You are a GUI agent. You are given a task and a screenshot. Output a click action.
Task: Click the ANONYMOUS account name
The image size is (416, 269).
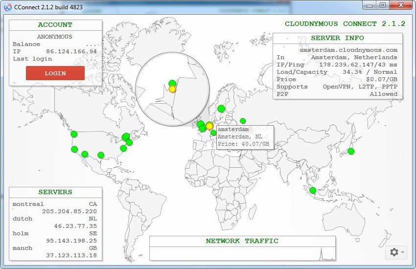[x=55, y=37]
